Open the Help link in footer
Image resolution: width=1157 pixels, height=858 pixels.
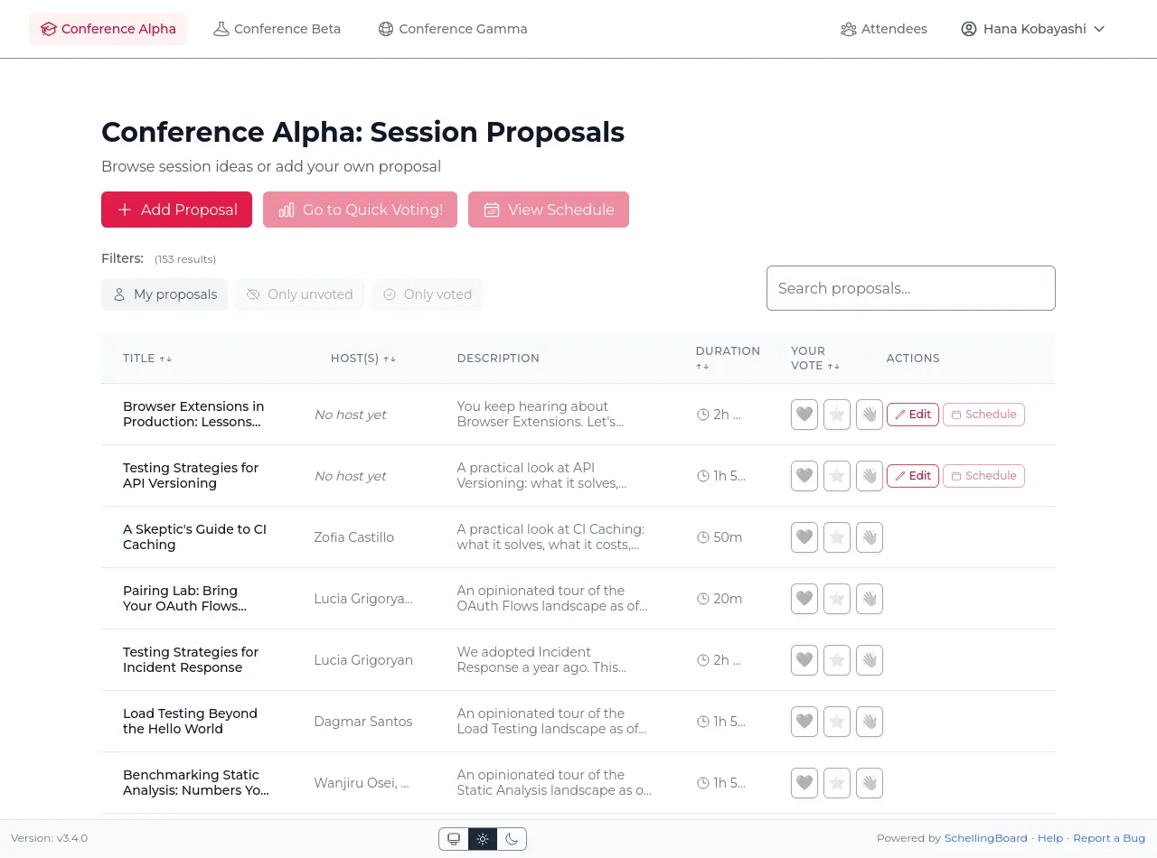click(x=1050, y=838)
